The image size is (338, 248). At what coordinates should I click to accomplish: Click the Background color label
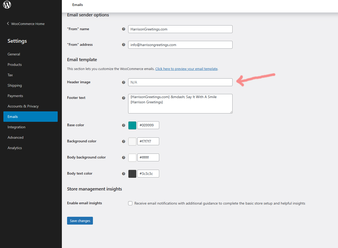click(82, 141)
